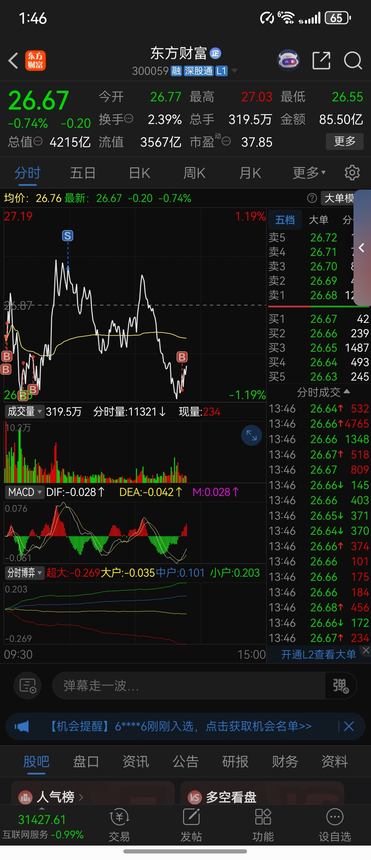Open the 公告 announcements tab

coord(185,762)
